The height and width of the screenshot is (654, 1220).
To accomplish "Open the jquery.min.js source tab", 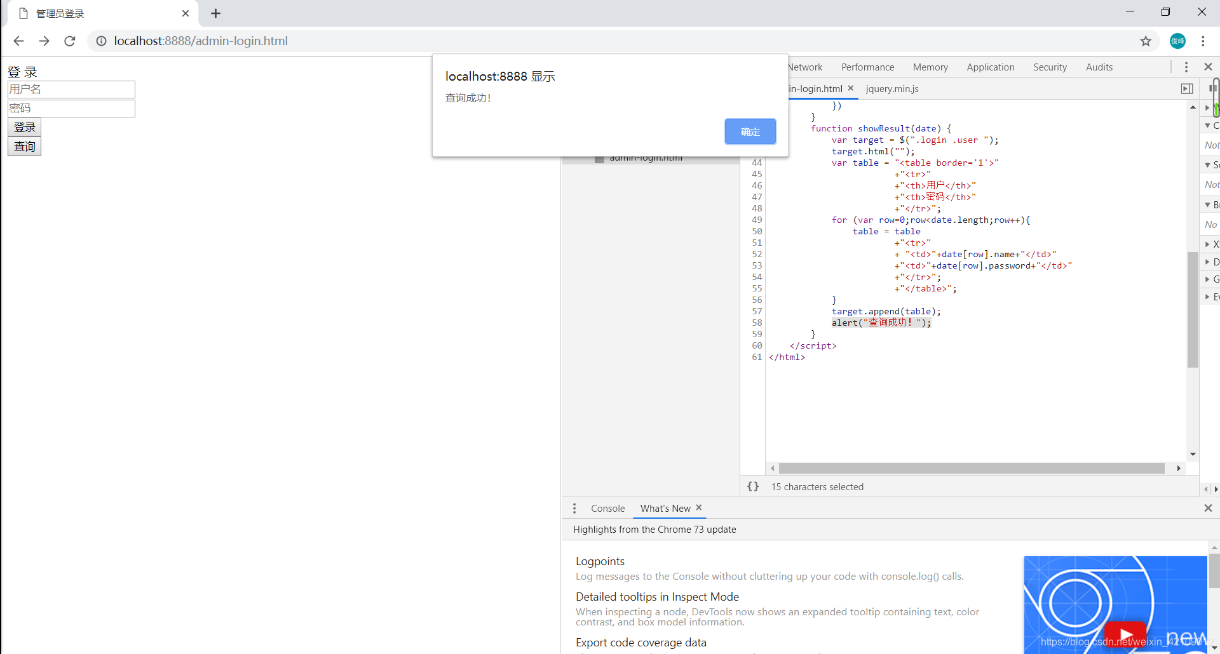I will tap(892, 89).
